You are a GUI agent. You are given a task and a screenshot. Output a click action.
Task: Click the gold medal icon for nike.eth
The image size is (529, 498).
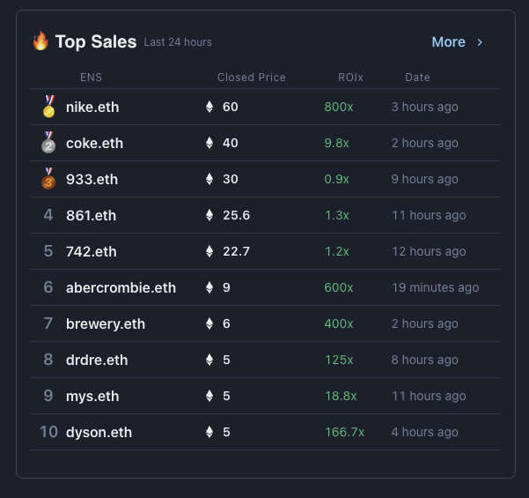49,107
